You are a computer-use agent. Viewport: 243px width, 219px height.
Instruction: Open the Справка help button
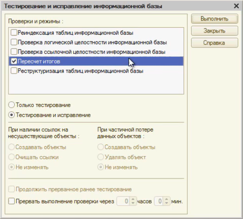214,43
